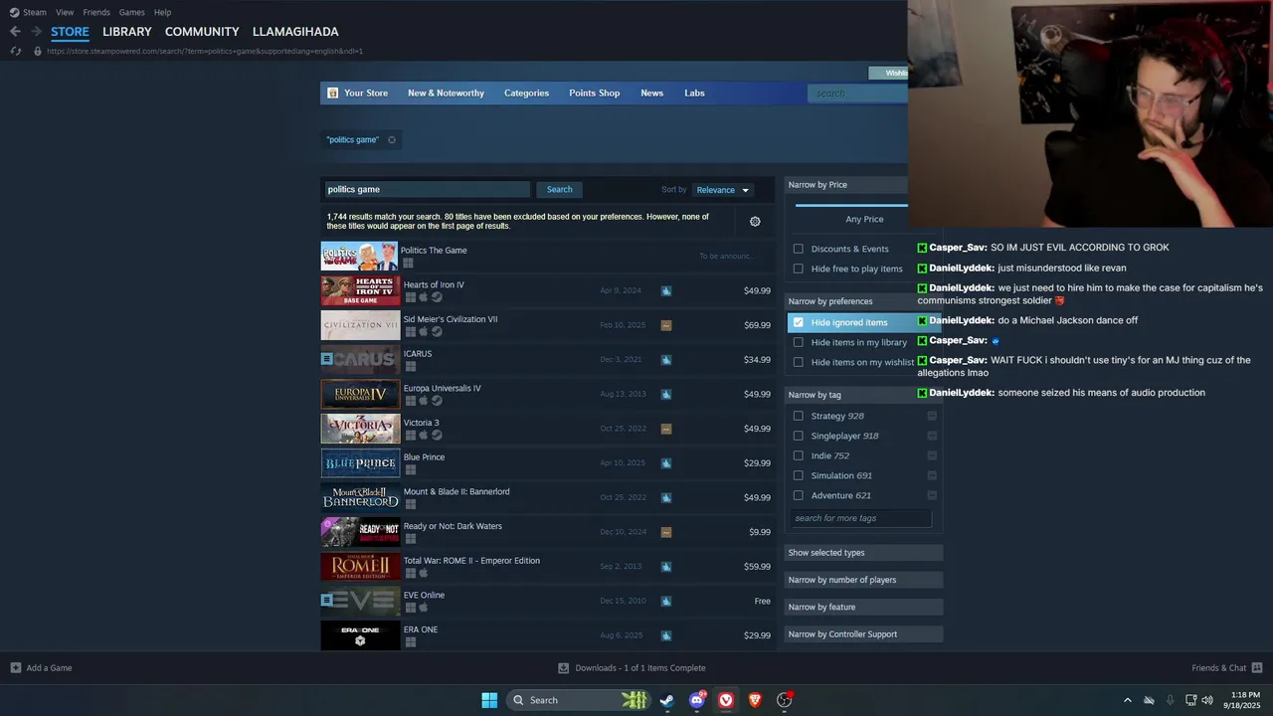This screenshot has width=1273, height=716.
Task: Check the Singleplayer tag checkbox
Action: click(798, 436)
